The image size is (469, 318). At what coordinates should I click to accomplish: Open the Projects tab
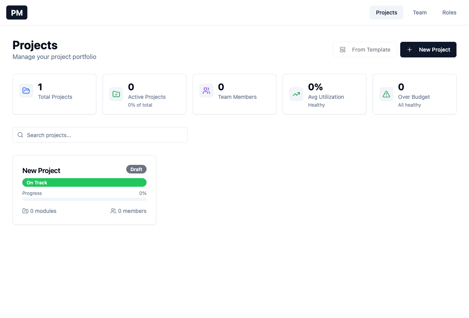386,13
